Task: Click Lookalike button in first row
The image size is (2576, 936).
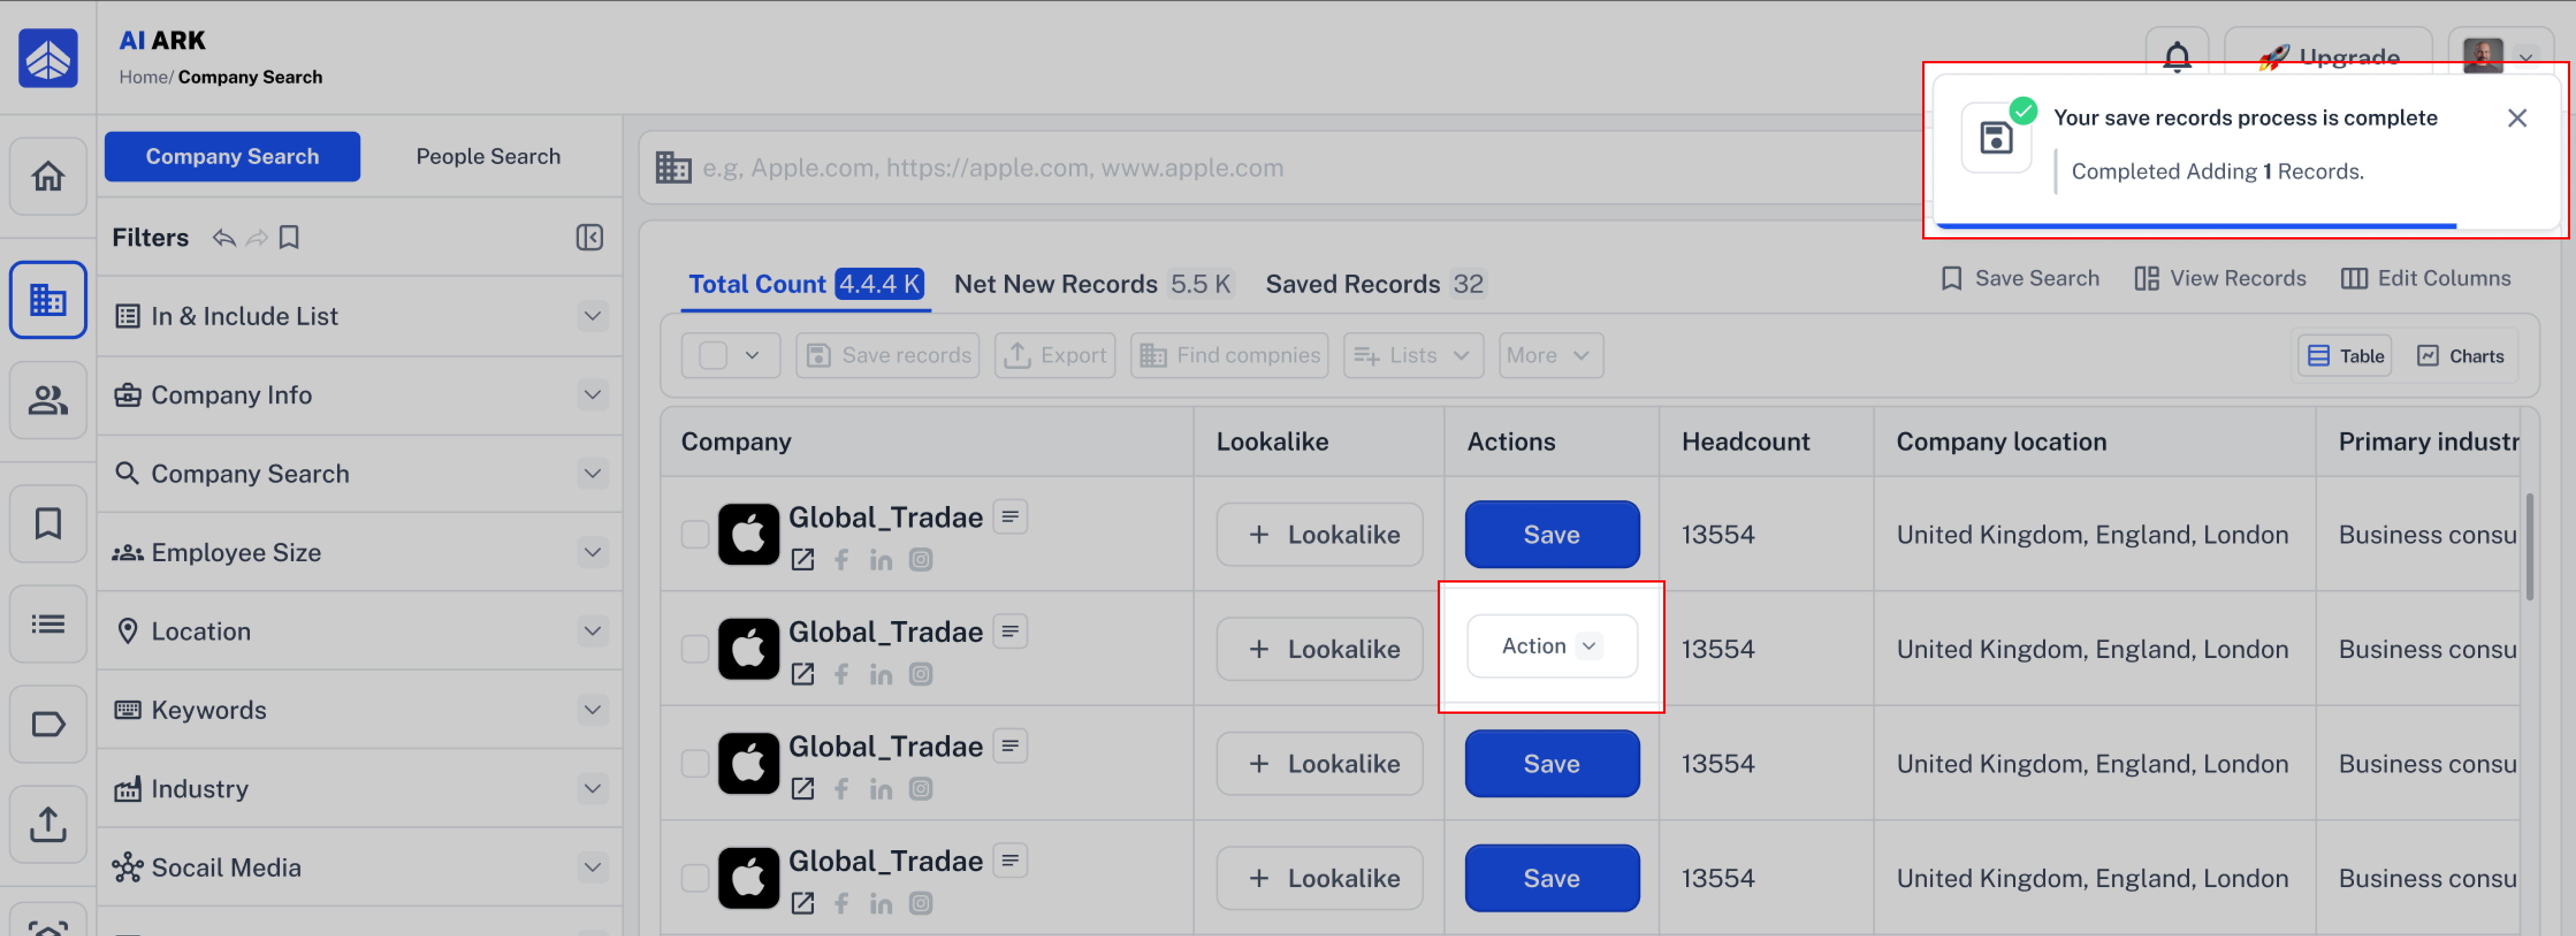Action: tap(1320, 534)
